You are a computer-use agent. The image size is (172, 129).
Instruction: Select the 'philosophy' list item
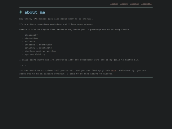coord(31,35)
